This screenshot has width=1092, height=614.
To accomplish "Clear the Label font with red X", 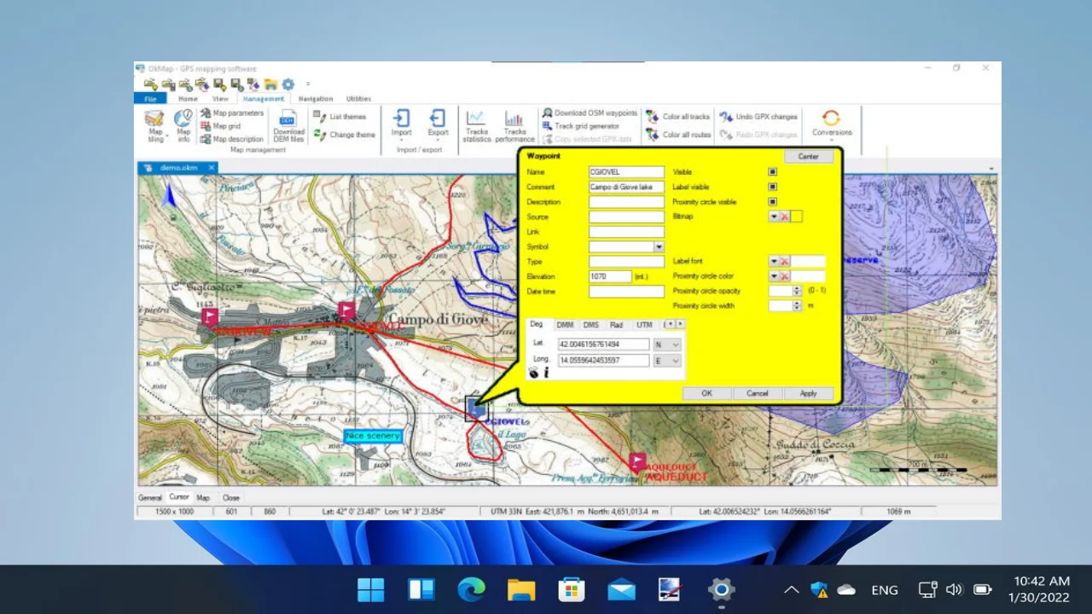I will (x=785, y=261).
